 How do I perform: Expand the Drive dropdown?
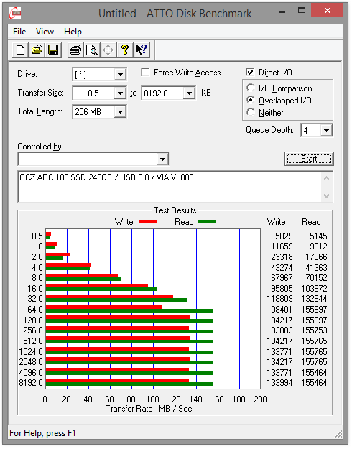tap(120, 75)
